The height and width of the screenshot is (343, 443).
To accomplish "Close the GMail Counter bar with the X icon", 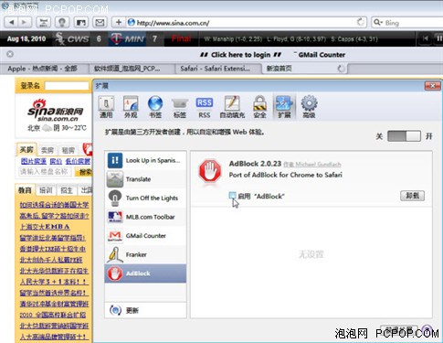I will pyautogui.click(x=10, y=54).
